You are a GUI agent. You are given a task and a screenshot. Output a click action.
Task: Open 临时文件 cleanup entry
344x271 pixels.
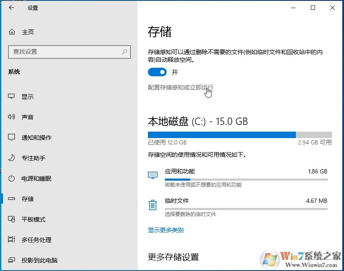(x=178, y=201)
